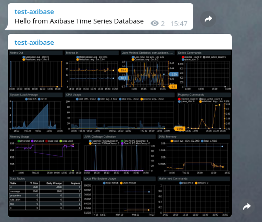Click the eye views icon on first message
Screen dimensions: 262x222
click(155, 23)
